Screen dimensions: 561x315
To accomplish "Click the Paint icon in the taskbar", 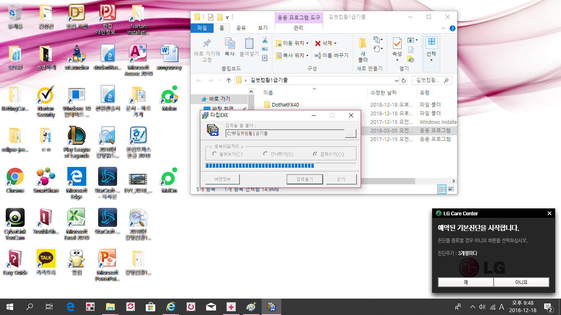I will point(251,307).
